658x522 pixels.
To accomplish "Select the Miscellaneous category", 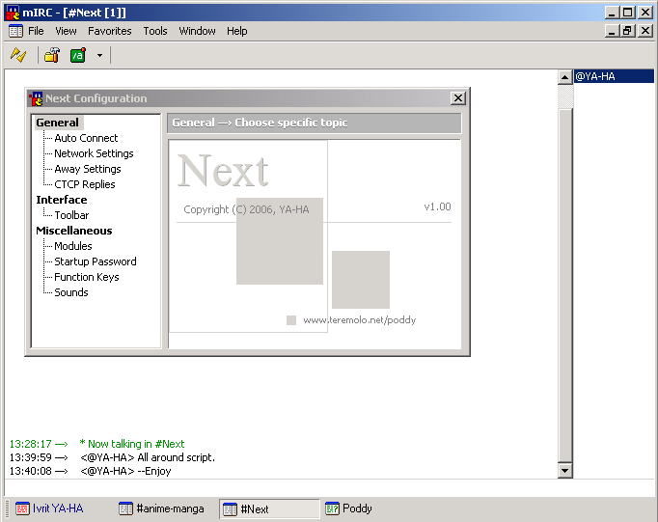I will (74, 231).
